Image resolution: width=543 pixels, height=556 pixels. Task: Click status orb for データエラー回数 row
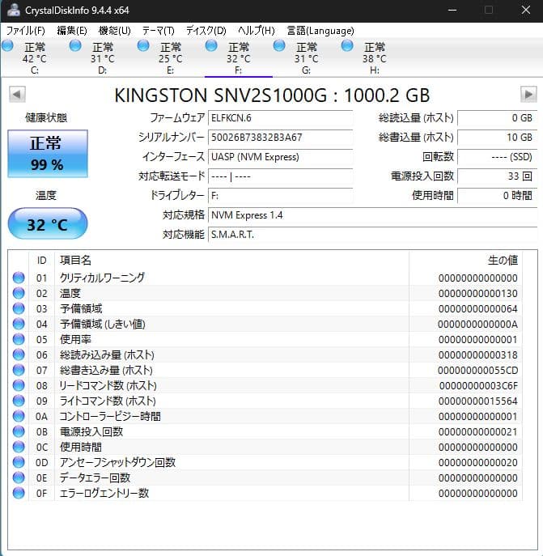pos(19,477)
